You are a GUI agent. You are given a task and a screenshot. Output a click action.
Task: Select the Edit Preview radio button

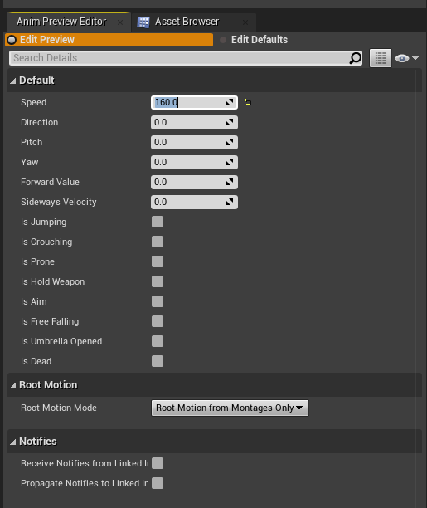[109, 40]
